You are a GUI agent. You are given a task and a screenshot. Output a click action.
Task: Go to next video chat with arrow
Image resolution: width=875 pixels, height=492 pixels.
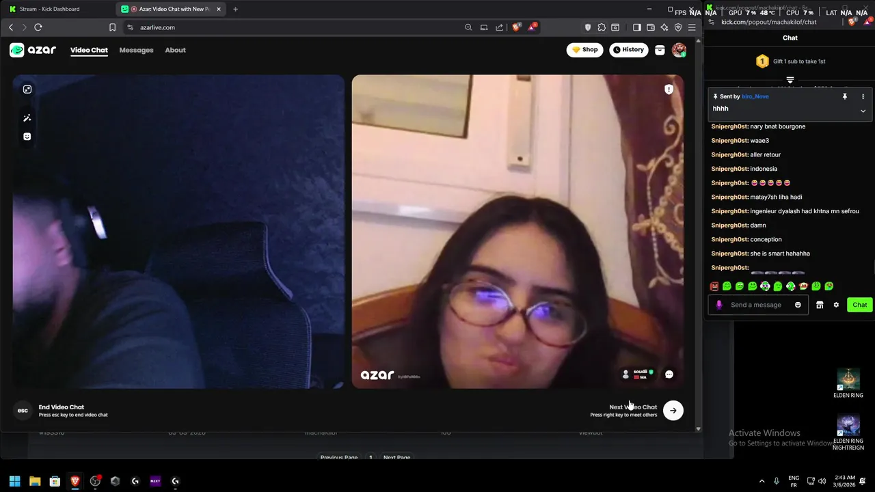point(673,411)
